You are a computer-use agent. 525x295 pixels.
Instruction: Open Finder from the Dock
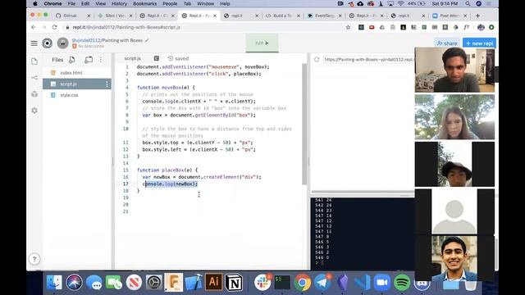pyautogui.click(x=54, y=283)
